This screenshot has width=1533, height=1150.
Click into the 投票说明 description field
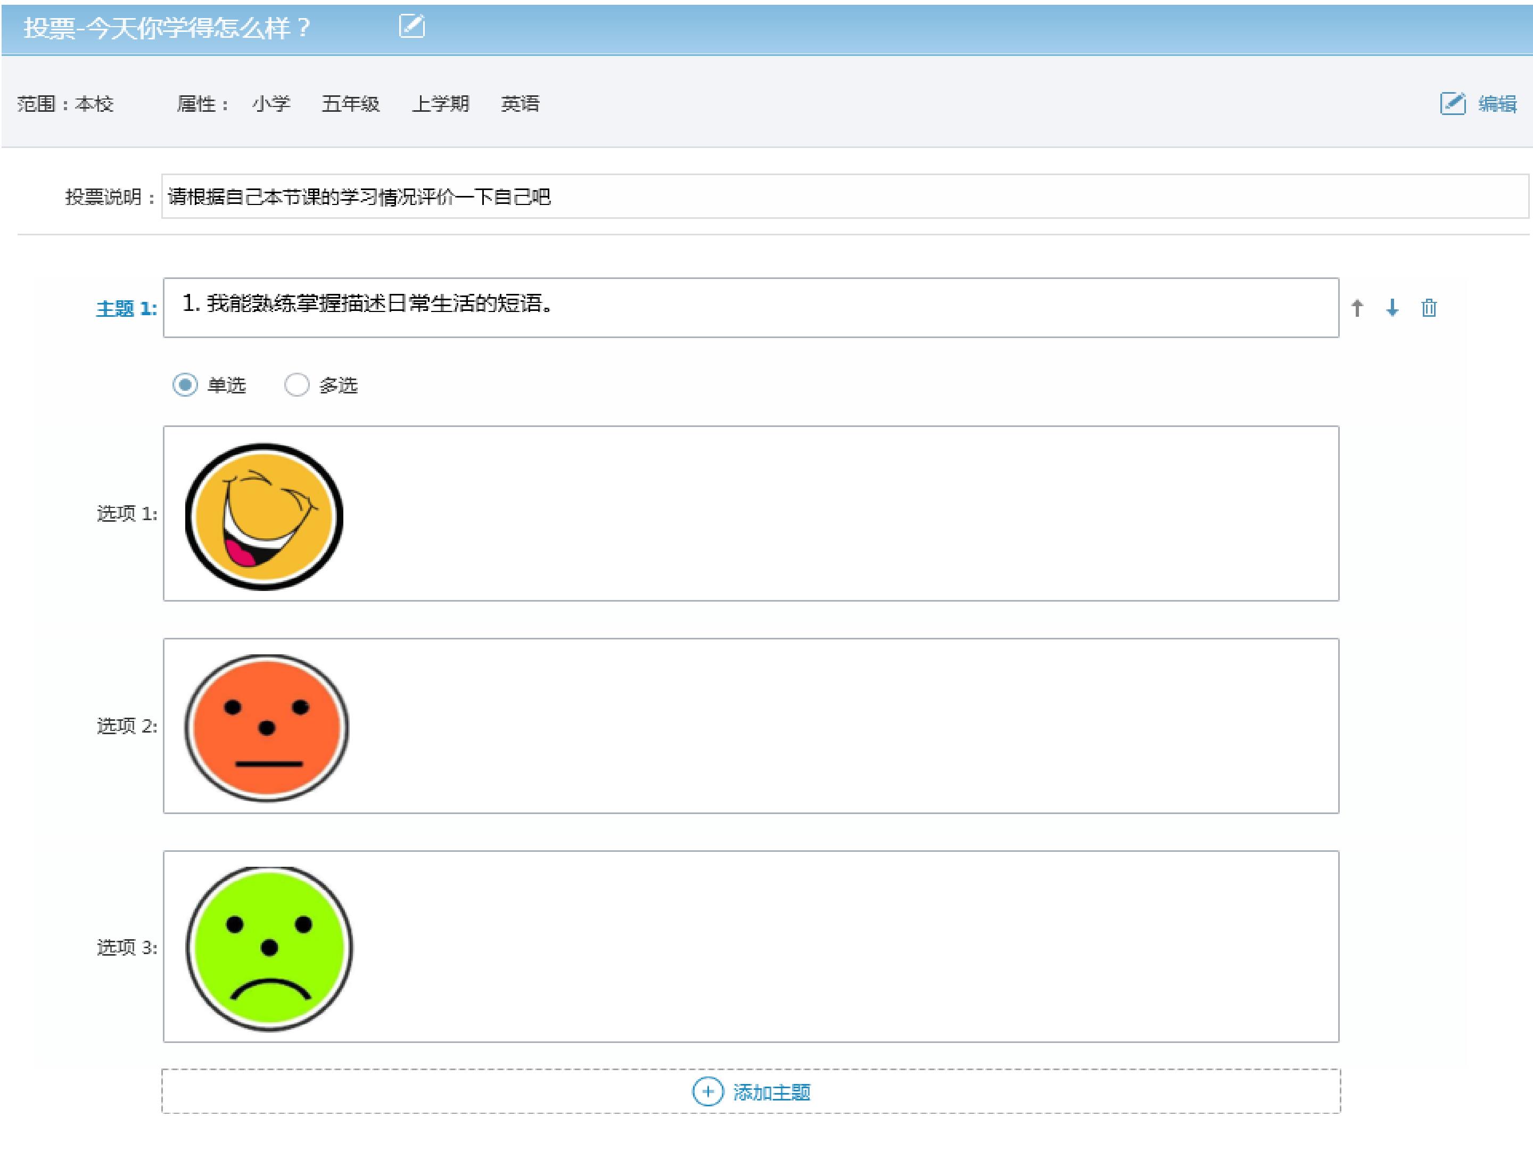click(x=845, y=197)
